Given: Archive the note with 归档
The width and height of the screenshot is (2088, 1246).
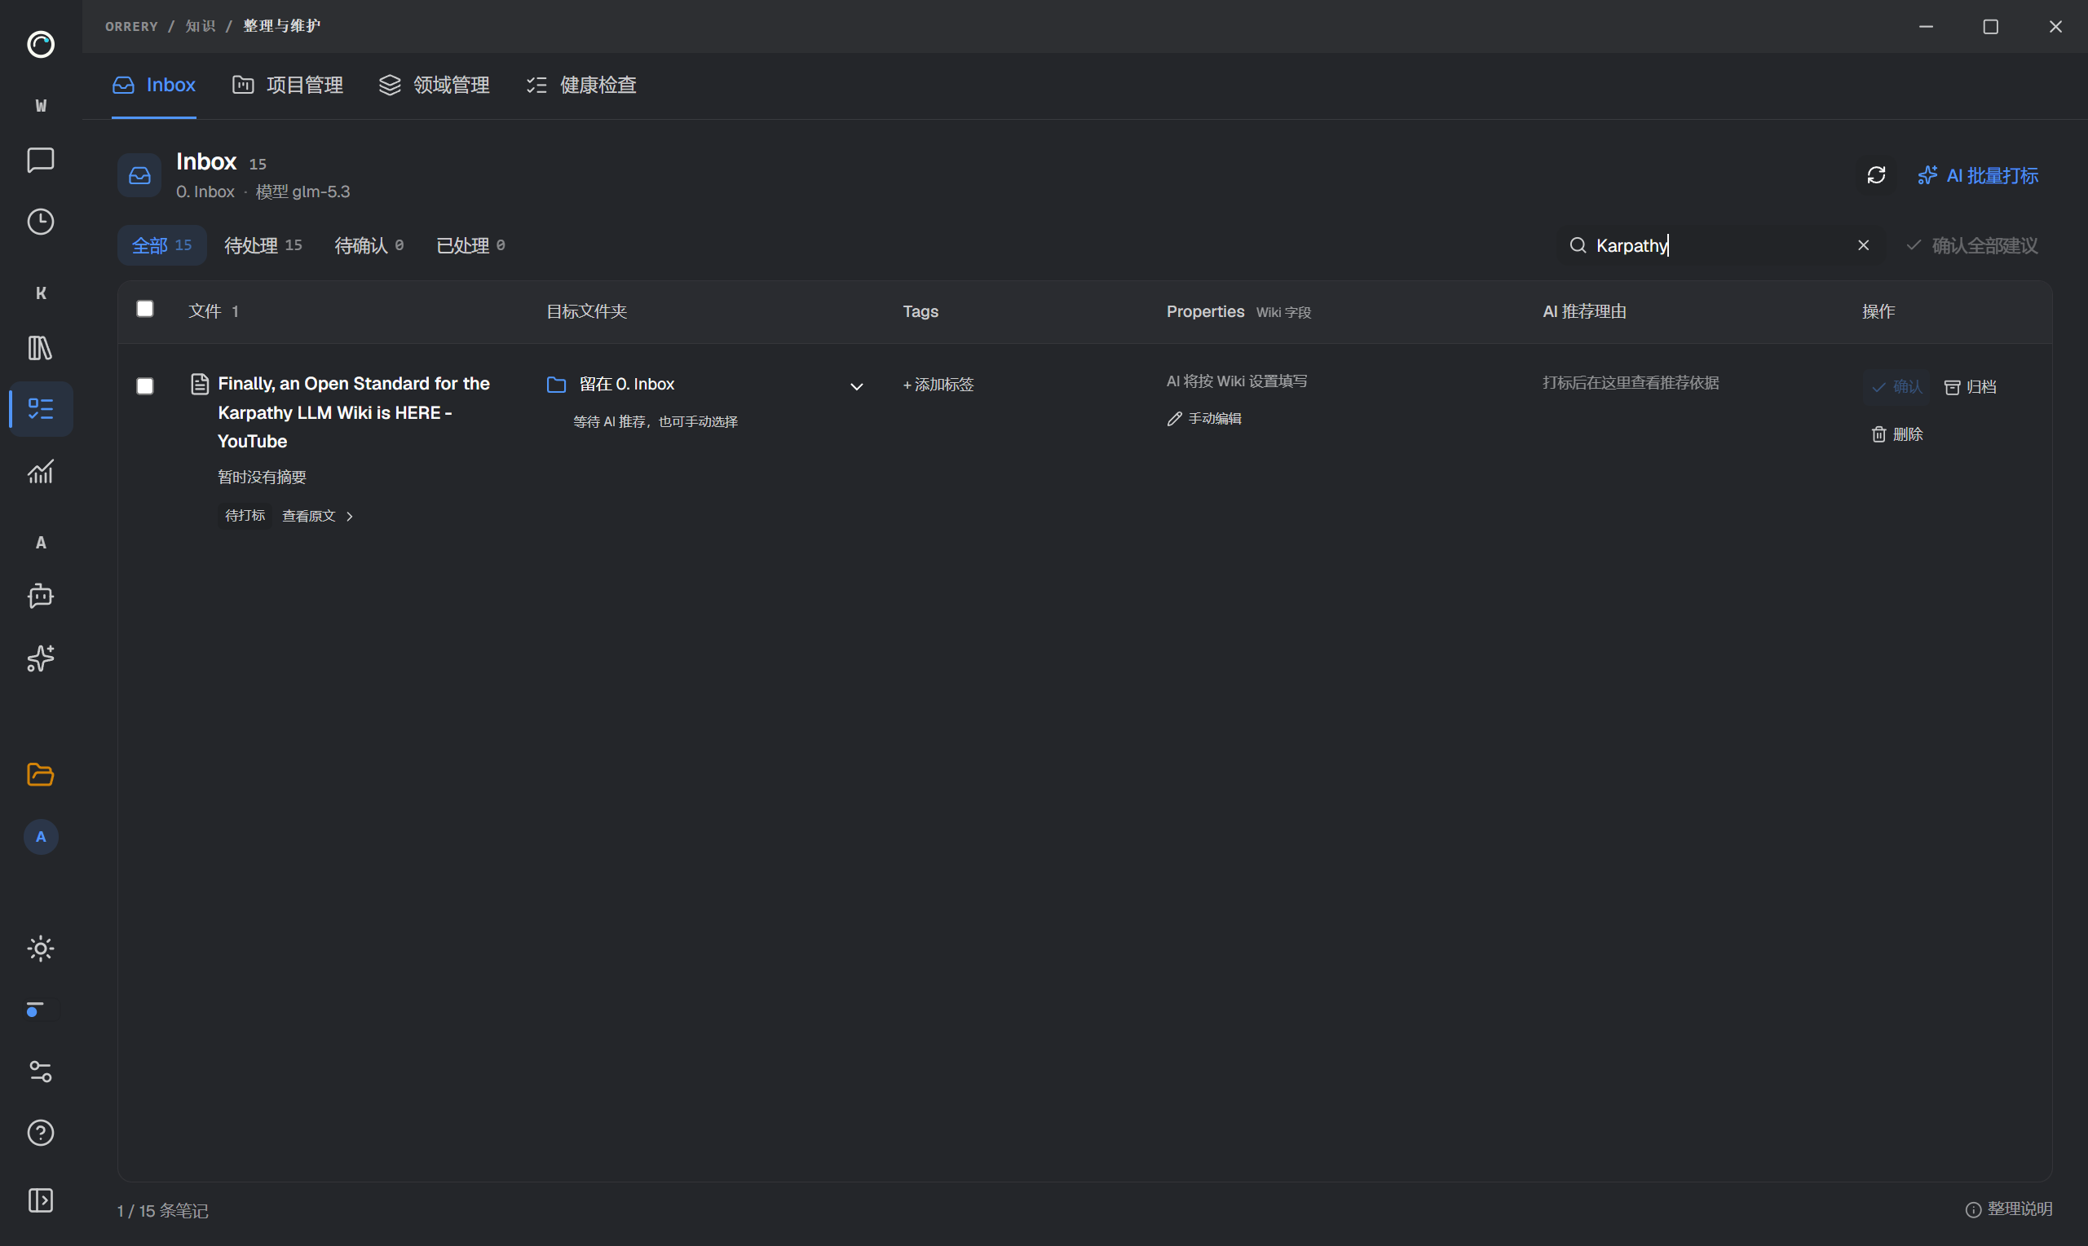Looking at the screenshot, I should pyautogui.click(x=1971, y=387).
